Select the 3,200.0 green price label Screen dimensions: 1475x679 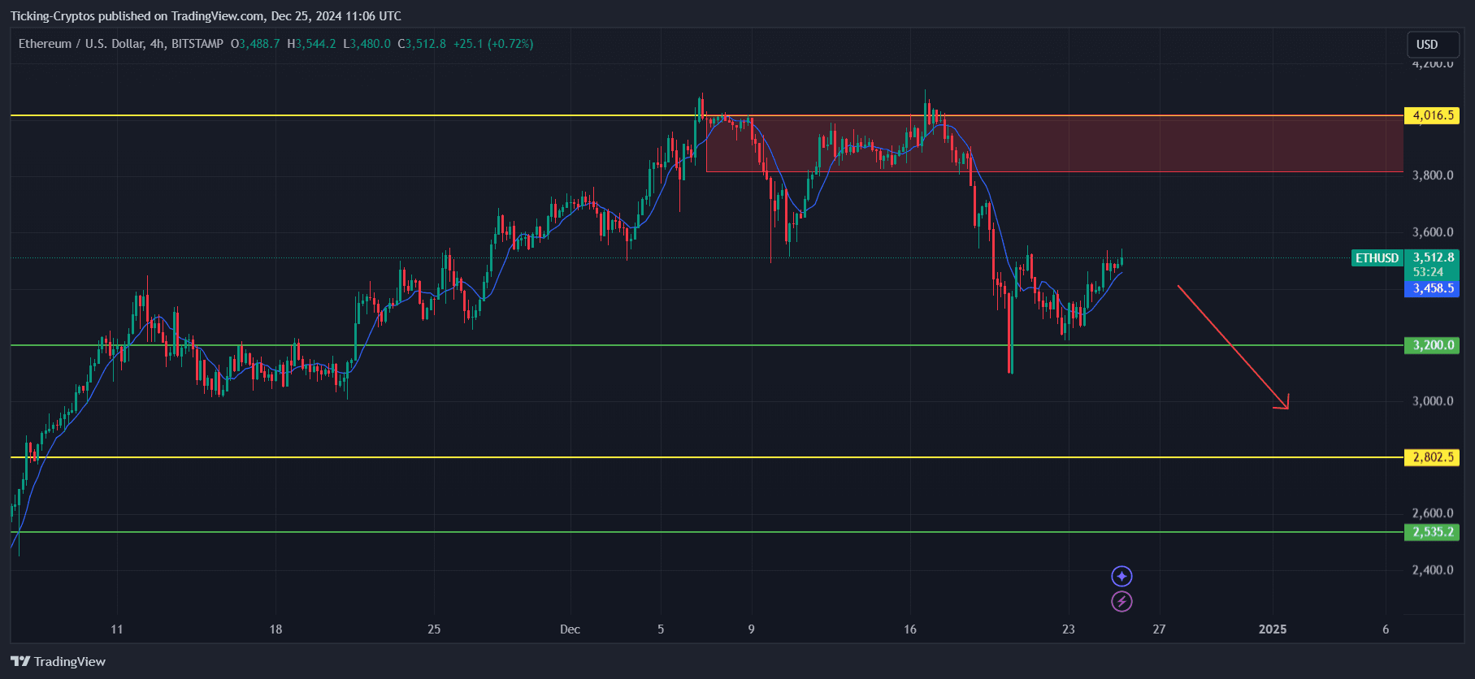coord(1432,345)
